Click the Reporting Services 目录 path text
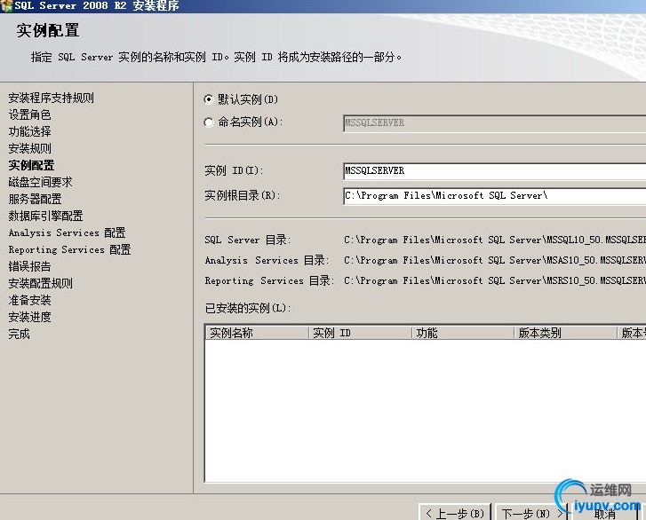 tap(495, 280)
